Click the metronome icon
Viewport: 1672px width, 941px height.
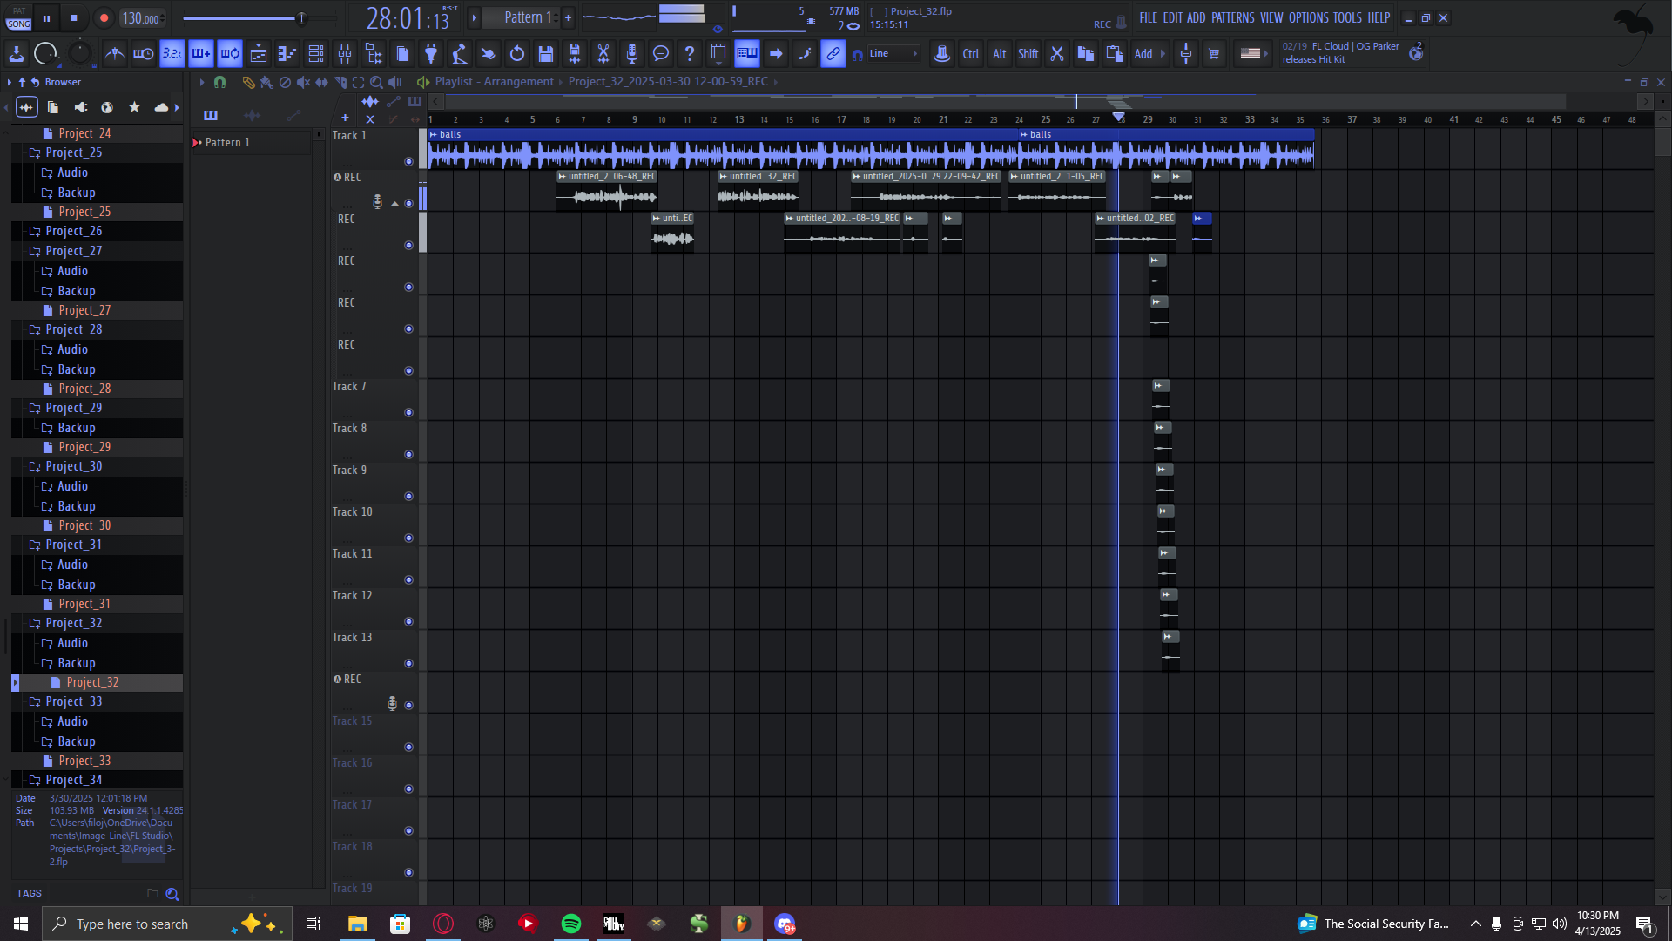pyautogui.click(x=114, y=54)
